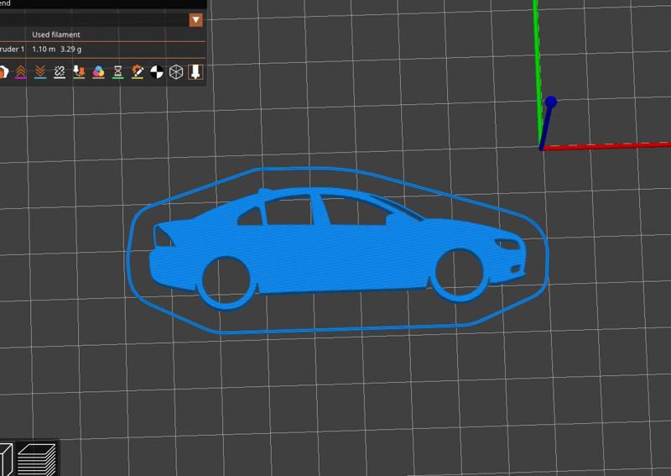Toggle deretractions visibility chevron-down icon
The width and height of the screenshot is (671, 476).
coord(40,72)
